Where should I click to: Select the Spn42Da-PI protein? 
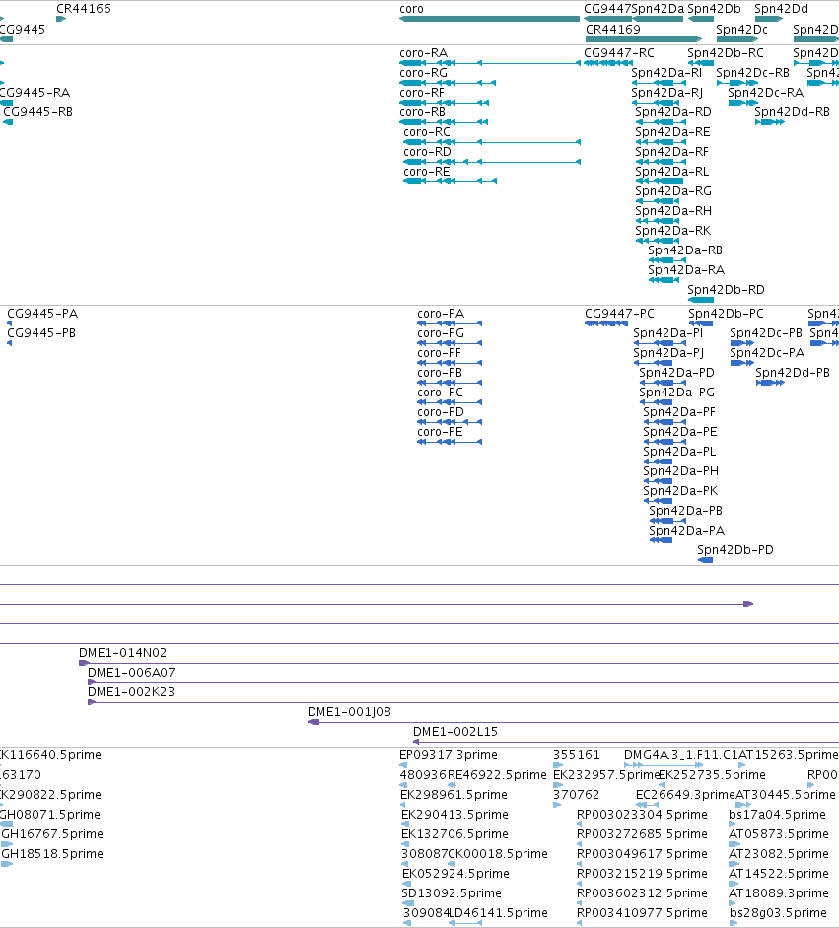(x=660, y=343)
